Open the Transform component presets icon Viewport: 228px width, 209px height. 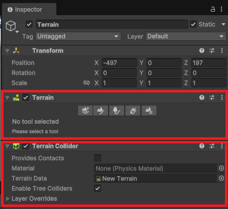(x=212, y=50)
